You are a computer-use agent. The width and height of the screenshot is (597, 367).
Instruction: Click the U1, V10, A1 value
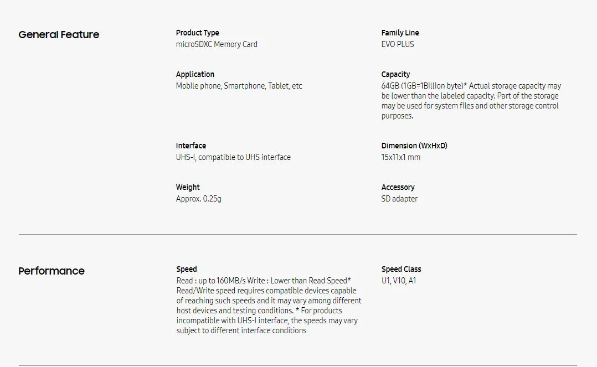click(399, 281)
